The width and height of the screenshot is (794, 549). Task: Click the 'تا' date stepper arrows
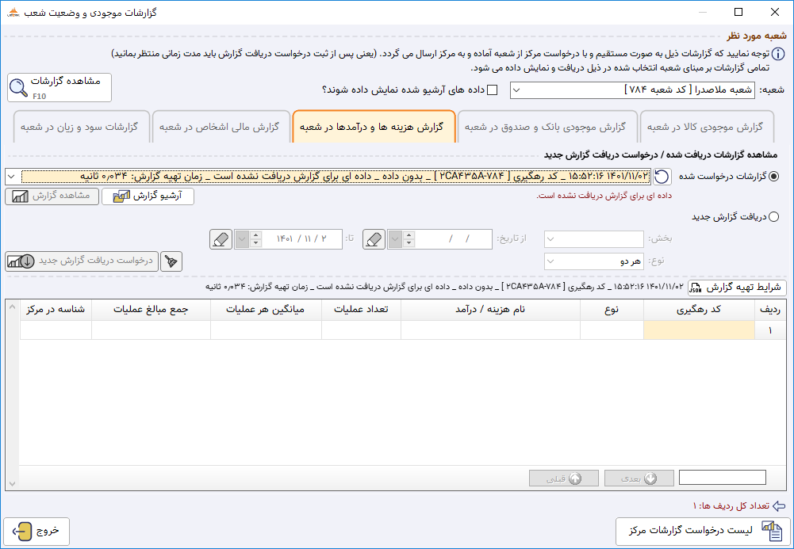[255, 239]
